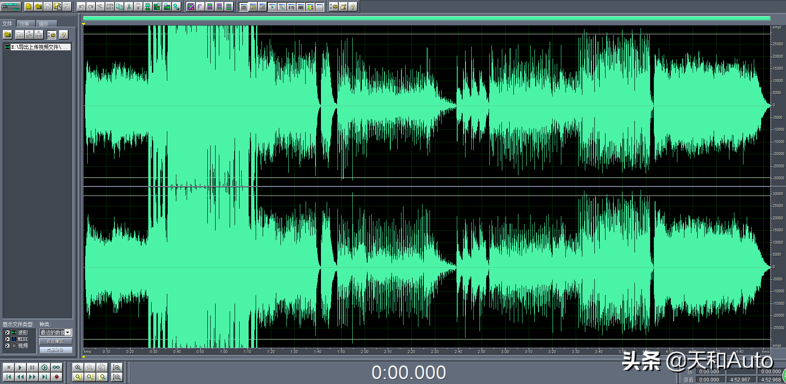The height and width of the screenshot is (384, 786).
Task: Toggle the MIDI file type checkbox
Action: coord(7,339)
